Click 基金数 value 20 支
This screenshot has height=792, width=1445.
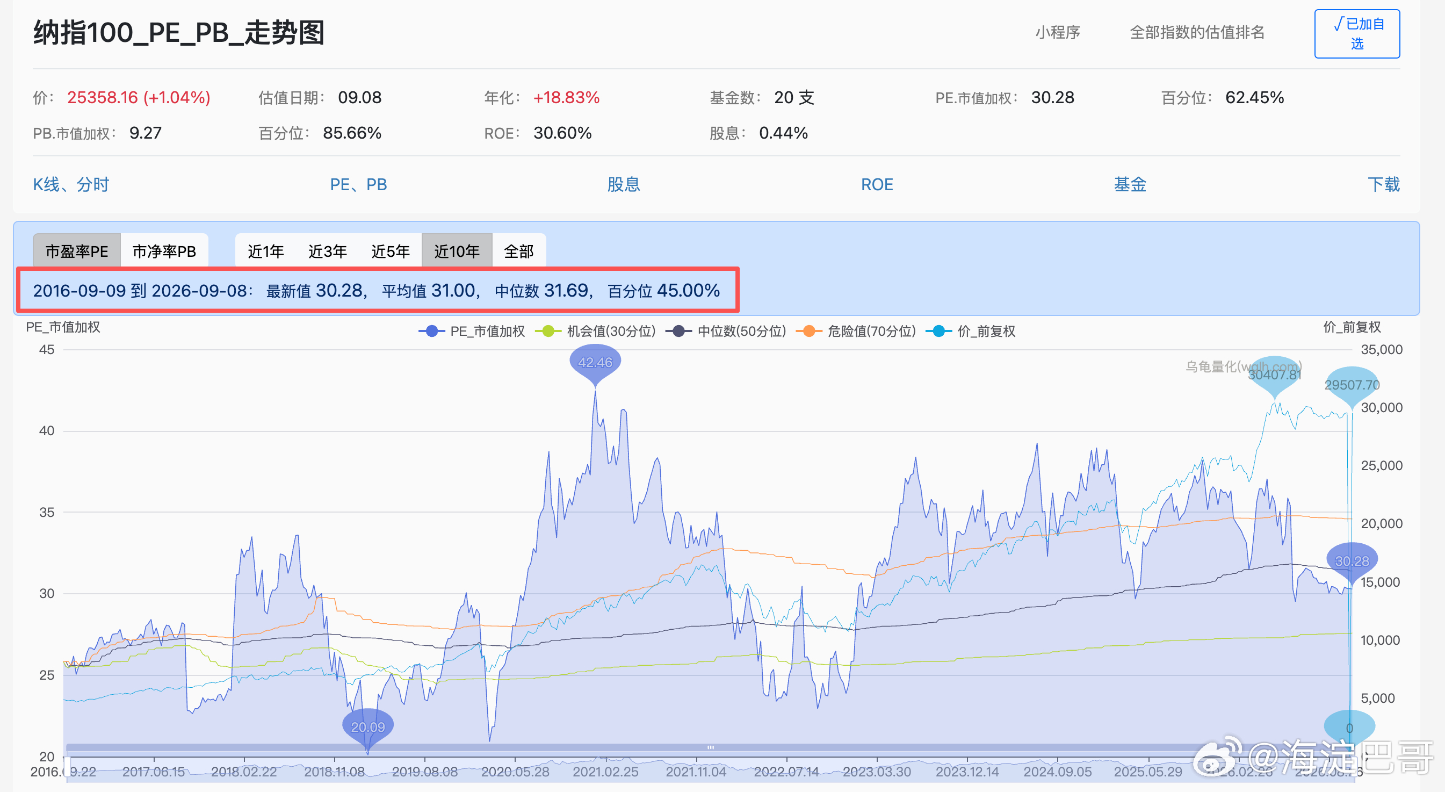pyautogui.click(x=794, y=97)
